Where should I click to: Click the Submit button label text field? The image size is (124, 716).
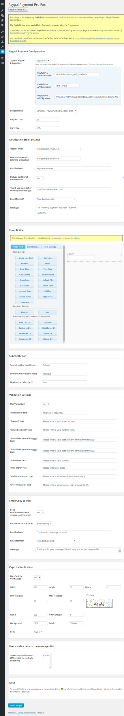(x=64, y=365)
